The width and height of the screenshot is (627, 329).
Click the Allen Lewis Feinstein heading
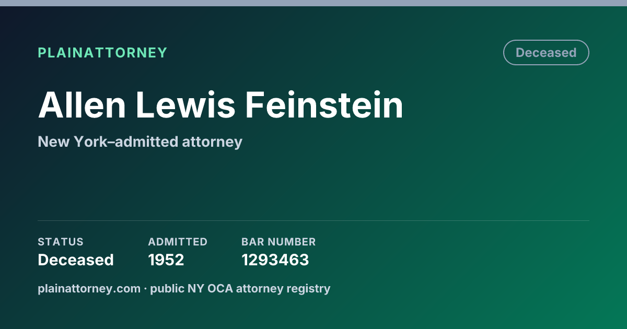pos(220,105)
